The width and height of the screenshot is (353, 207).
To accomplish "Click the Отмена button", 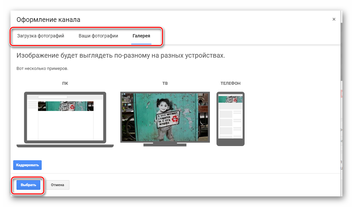I will pos(58,185).
